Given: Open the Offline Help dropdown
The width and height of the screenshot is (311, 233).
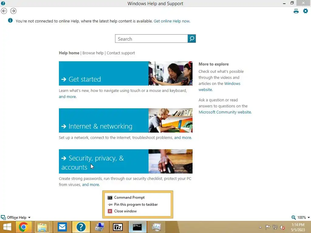Looking at the screenshot, I should pyautogui.click(x=16, y=217).
